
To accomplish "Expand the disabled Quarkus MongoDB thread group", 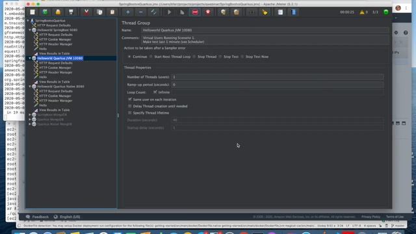I will point(30,120).
